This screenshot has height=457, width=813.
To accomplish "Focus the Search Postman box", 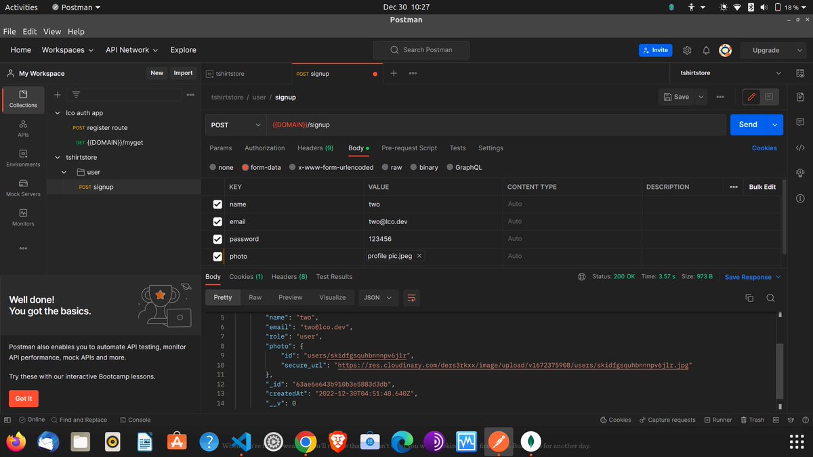I will coord(421,49).
